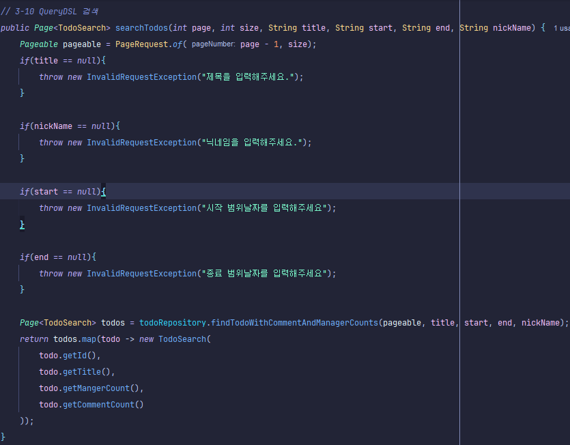Click the "map" call after todos
The width and height of the screenshot is (570, 445).
pos(89,339)
